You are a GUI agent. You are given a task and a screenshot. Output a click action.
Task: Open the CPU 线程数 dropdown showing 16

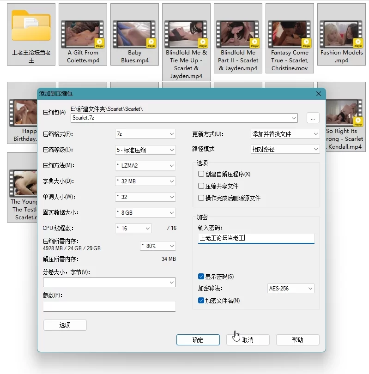coord(133,228)
